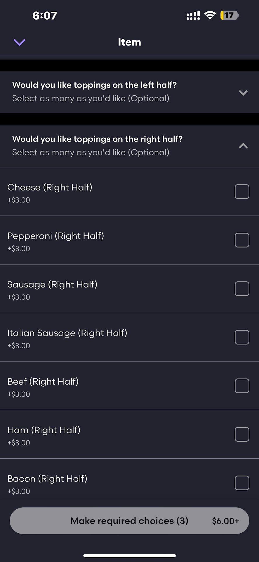Collapse right half toppings chevron

[x=243, y=146]
